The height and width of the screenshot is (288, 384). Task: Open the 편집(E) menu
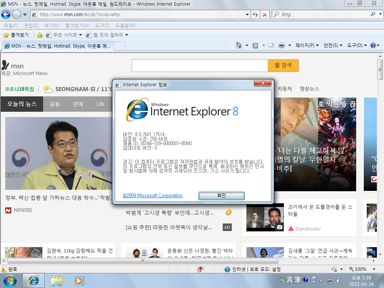point(31,25)
